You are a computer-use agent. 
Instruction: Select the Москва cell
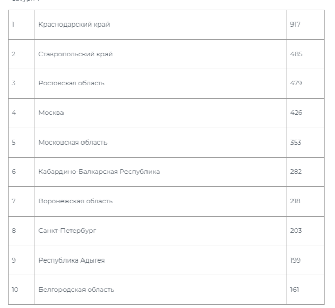pos(51,113)
